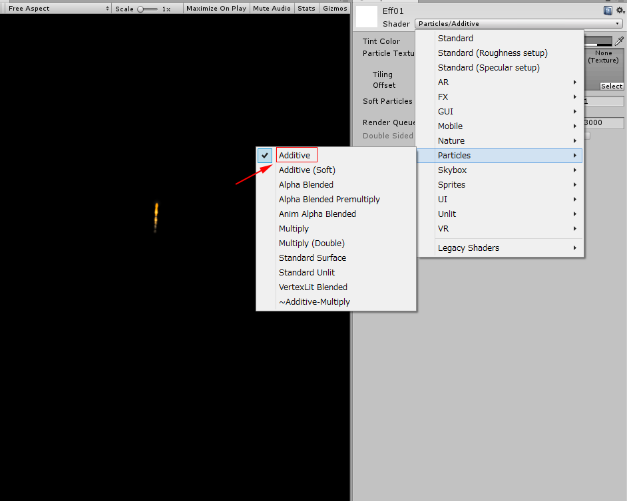Expand the Unlit shader submenu
Viewport: 627px width, 501px height.
click(x=500, y=214)
